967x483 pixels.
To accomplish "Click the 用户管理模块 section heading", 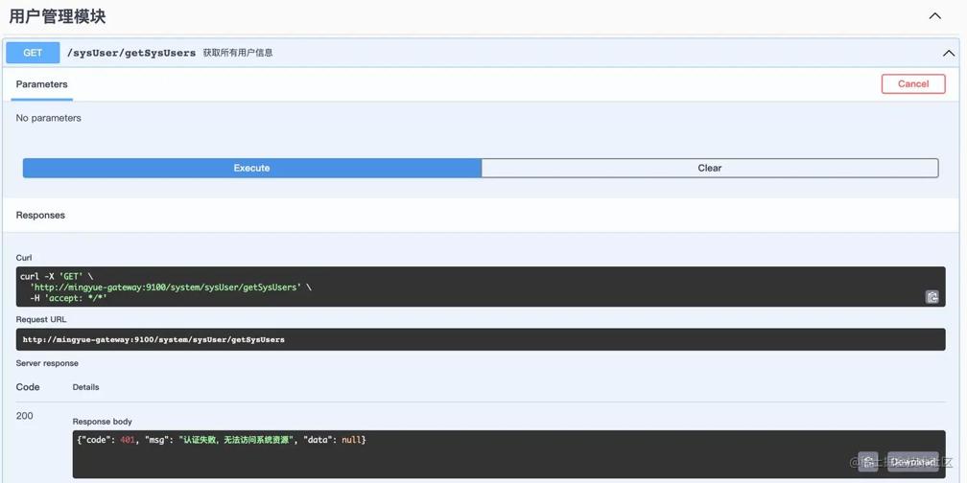I will [58, 16].
